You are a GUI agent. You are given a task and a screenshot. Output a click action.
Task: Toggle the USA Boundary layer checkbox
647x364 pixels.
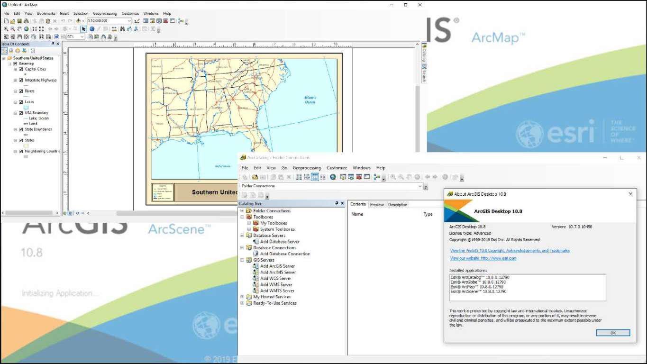point(21,113)
